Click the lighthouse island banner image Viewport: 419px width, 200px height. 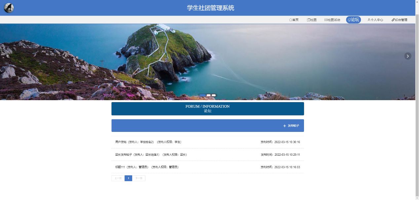[208, 62]
